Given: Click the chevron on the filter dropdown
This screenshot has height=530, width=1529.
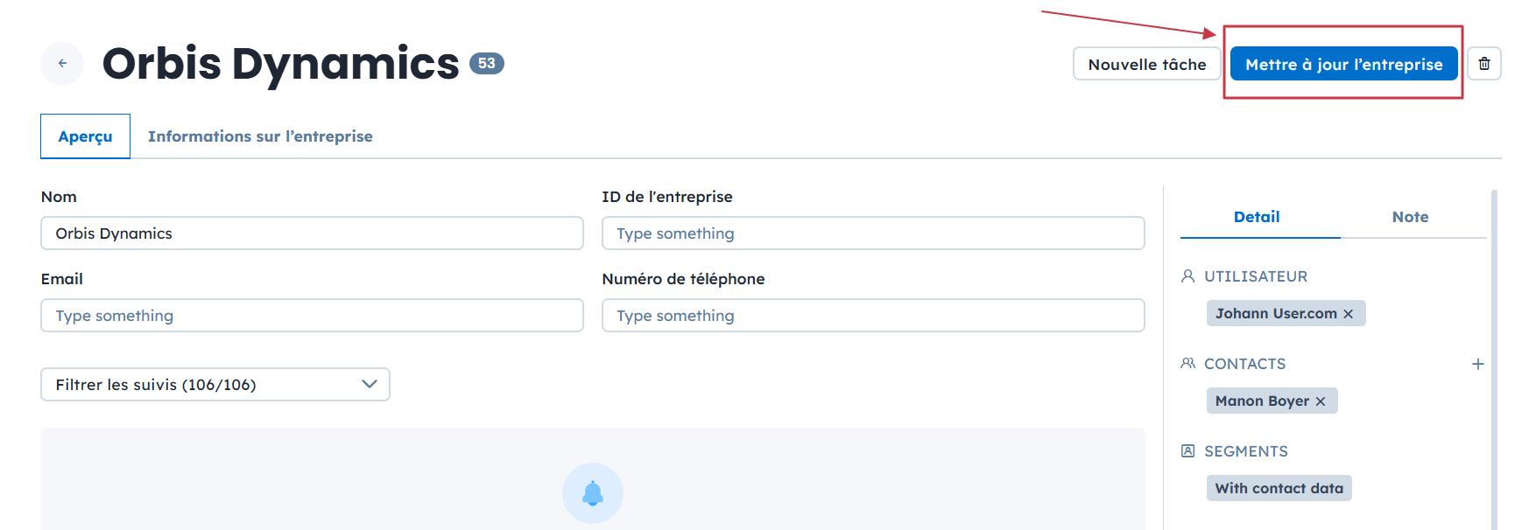Looking at the screenshot, I should pyautogui.click(x=370, y=385).
